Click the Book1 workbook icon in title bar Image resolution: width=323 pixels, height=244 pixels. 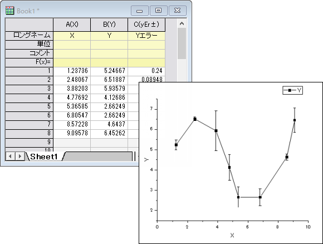coord(9,11)
